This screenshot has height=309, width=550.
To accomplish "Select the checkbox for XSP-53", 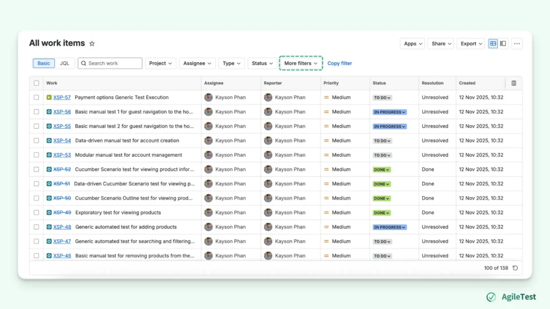I will [x=37, y=155].
